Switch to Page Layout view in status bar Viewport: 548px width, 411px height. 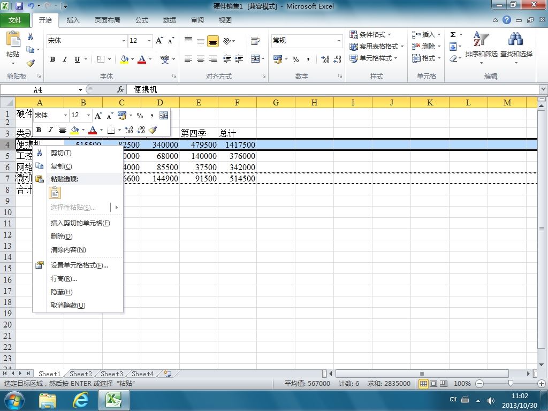(433, 383)
